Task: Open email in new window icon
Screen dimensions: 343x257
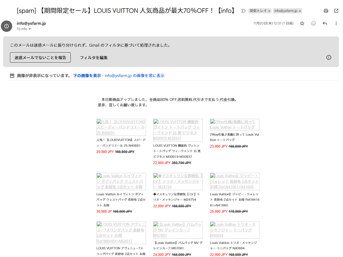Action: (x=336, y=11)
